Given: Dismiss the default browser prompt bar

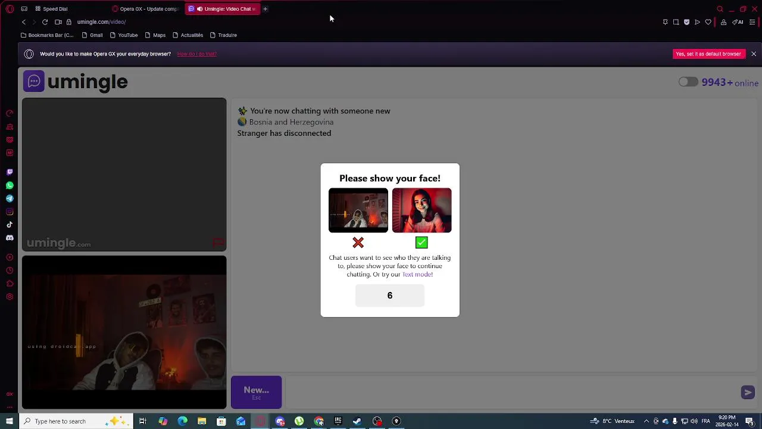Looking at the screenshot, I should point(754,54).
